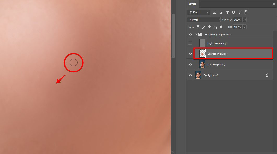Show the High Frequency layer
The height and width of the screenshot is (154, 277).
[x=190, y=43]
